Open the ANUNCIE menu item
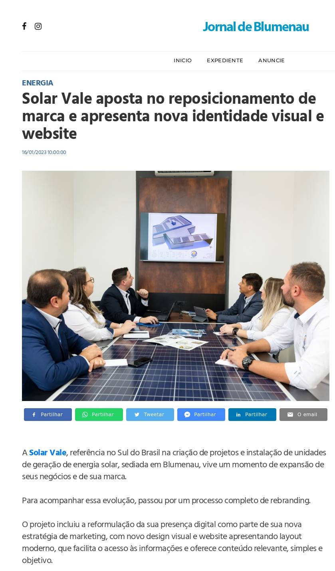335x571 pixels. [272, 61]
